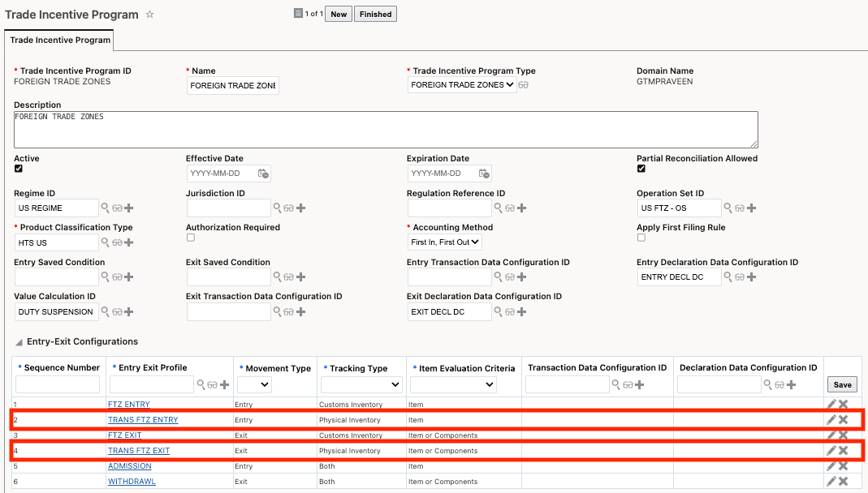
Task: Open Accounting Method dropdown
Action: 444,242
